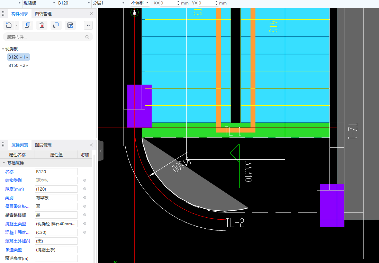Viewport: 379px width, 263px height.
Task: Click the search magnifier icon
Action: coord(87,37)
